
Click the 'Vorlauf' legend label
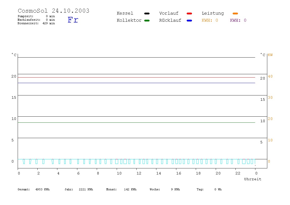169,13
